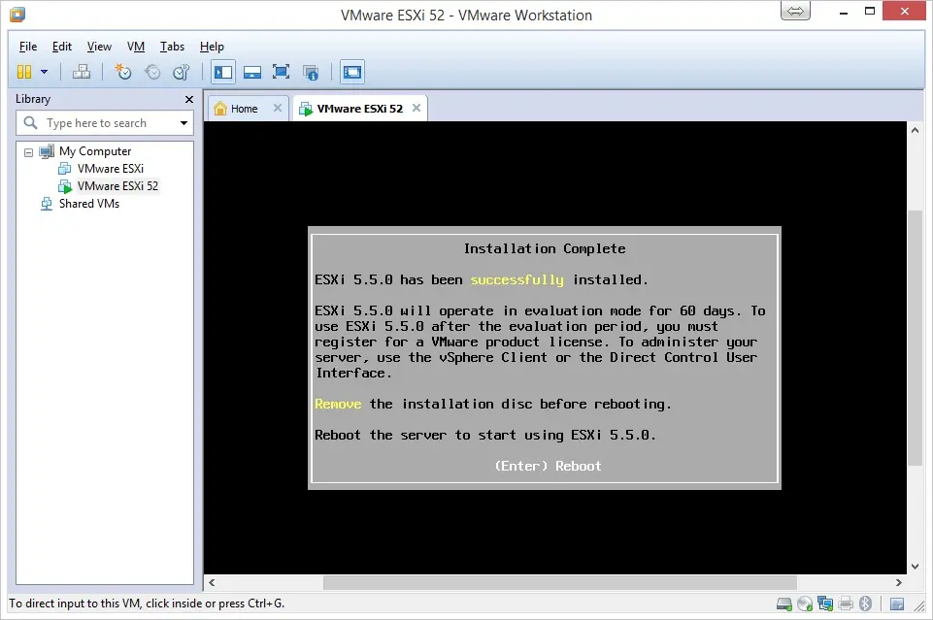Click the Revert to snapshot icon

pos(152,72)
